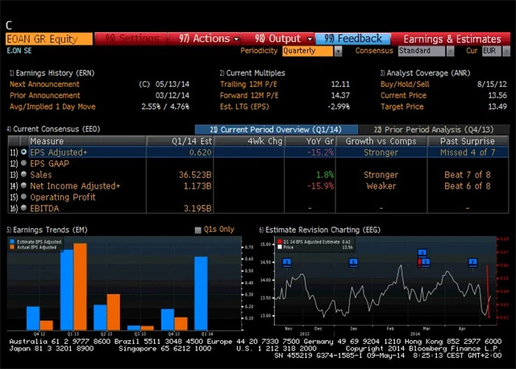Select the EBITDA measure radio button
Image resolution: width=516 pixels, height=369 pixels.
tap(24, 208)
